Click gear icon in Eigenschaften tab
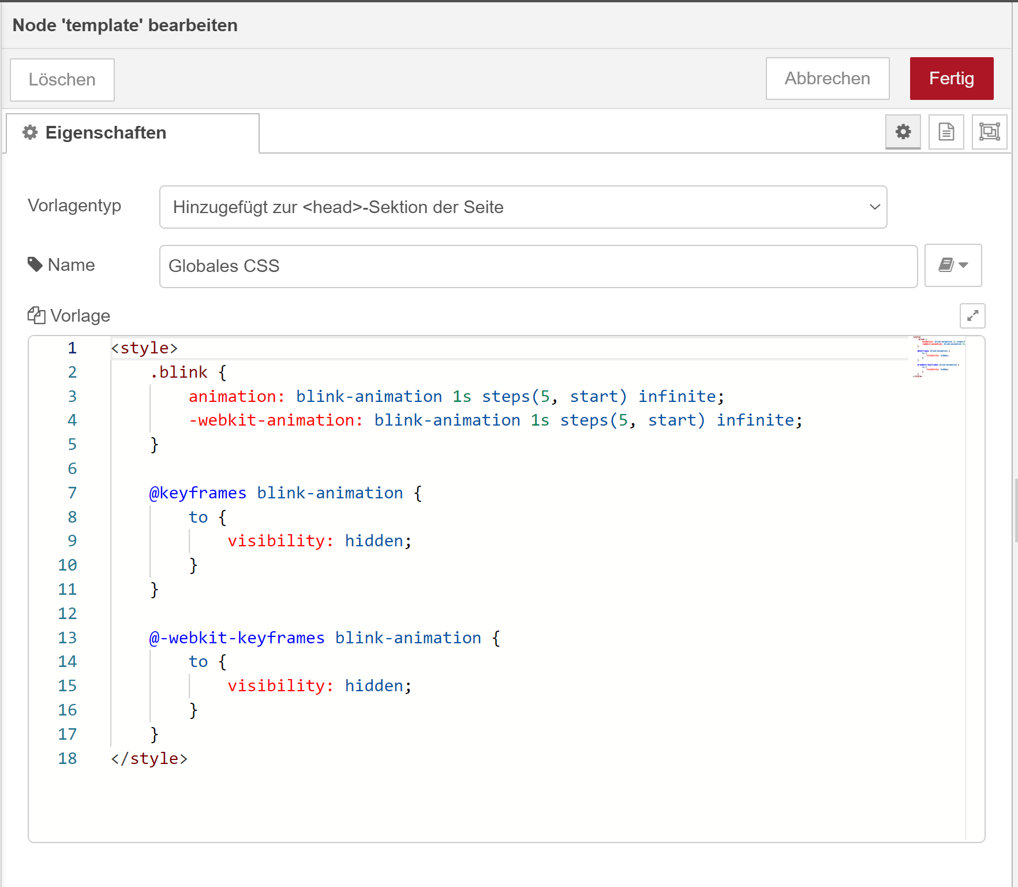This screenshot has height=887, width=1018. [x=30, y=133]
